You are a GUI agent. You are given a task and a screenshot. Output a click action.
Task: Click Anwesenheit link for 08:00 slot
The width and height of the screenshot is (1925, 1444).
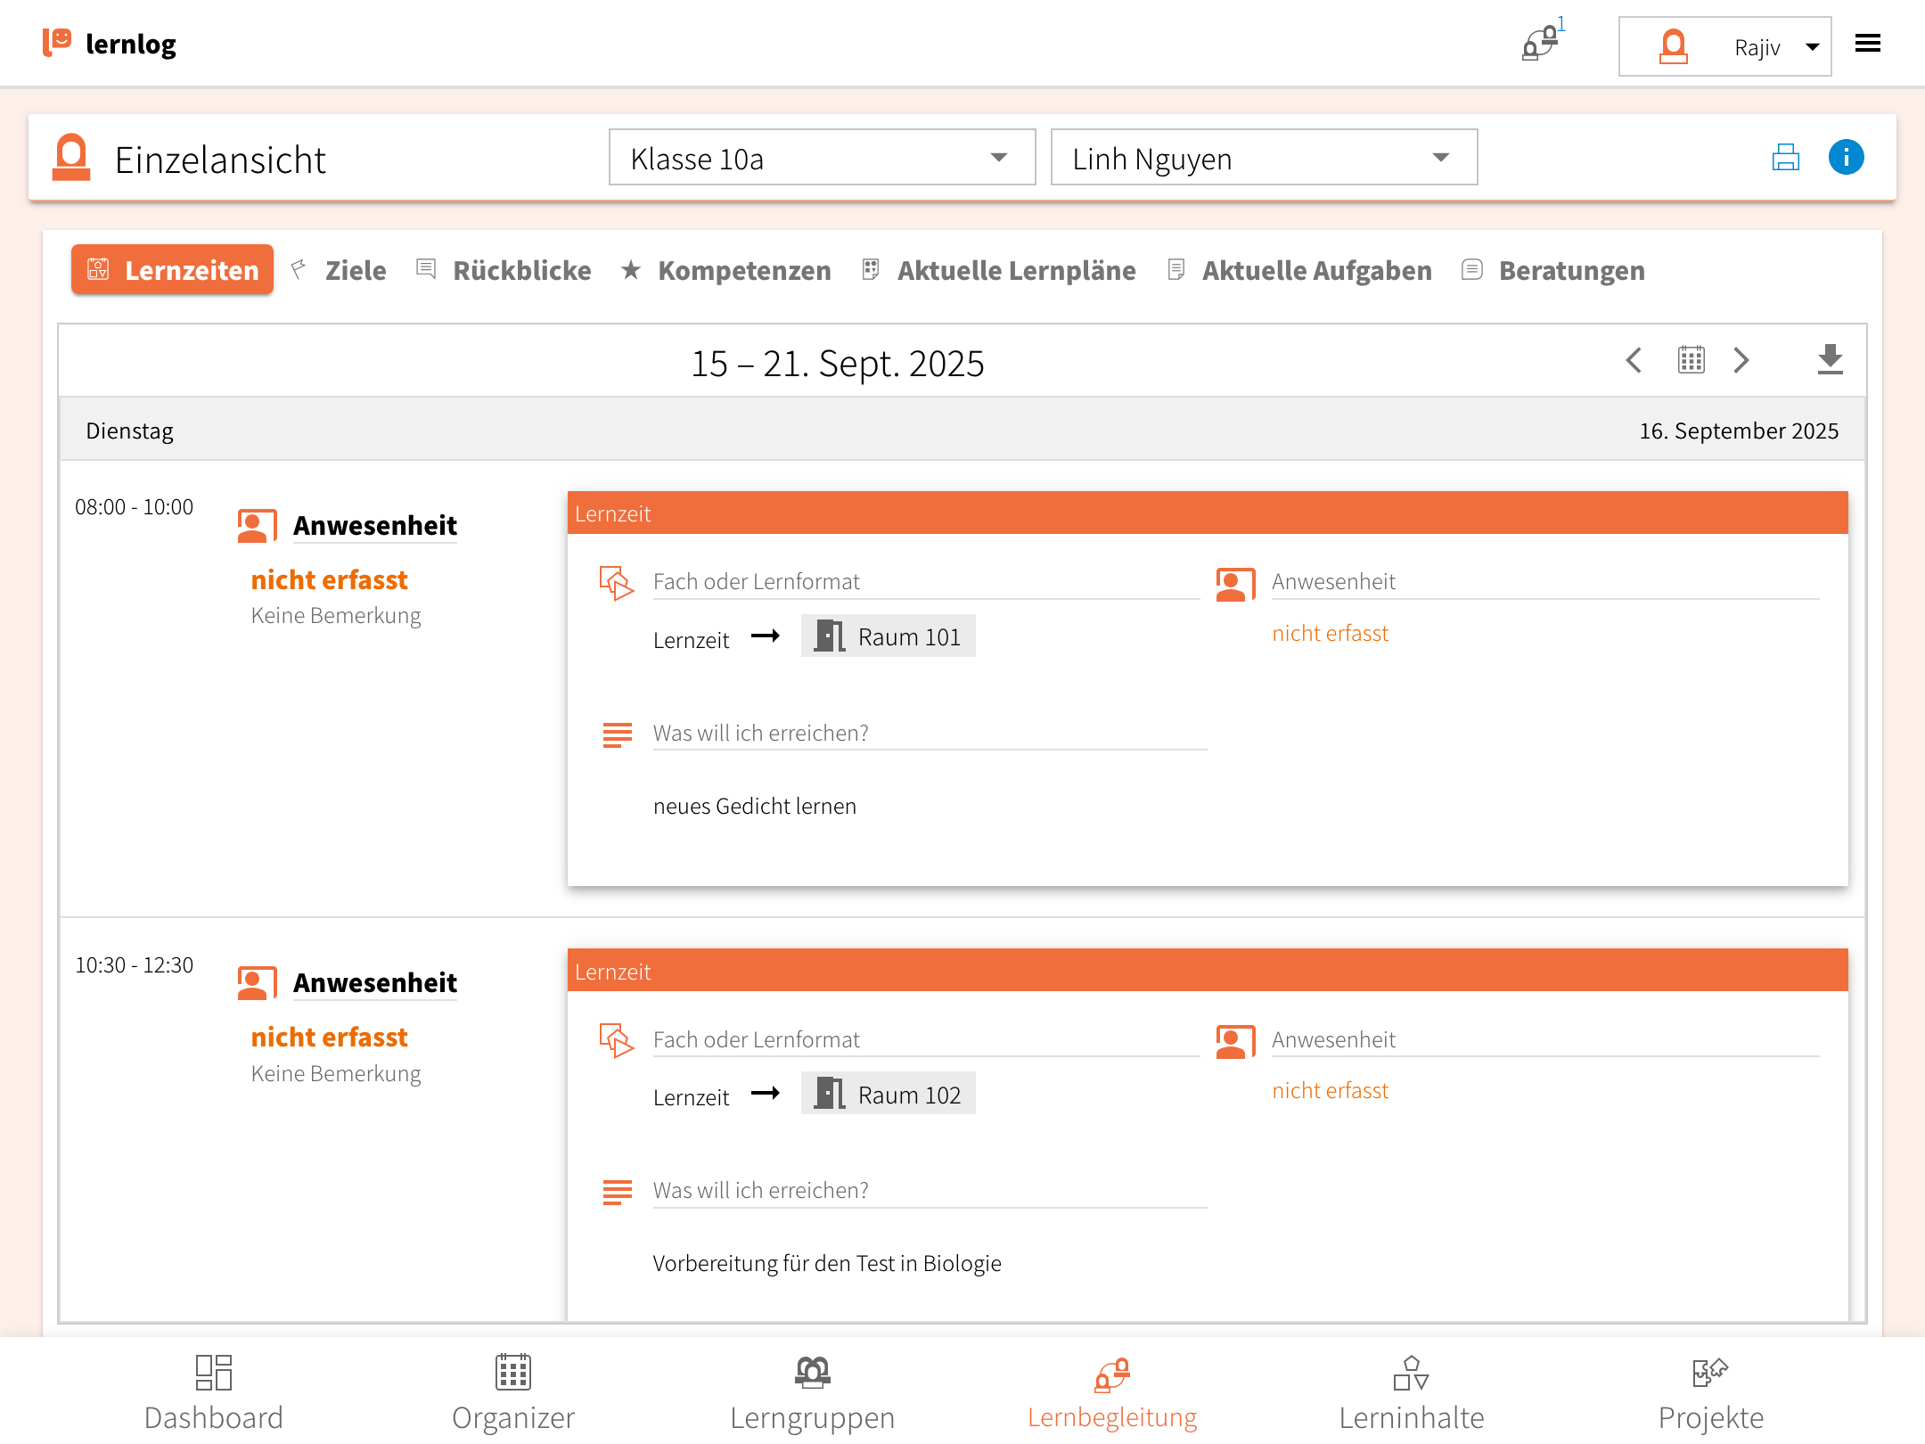tap(374, 525)
